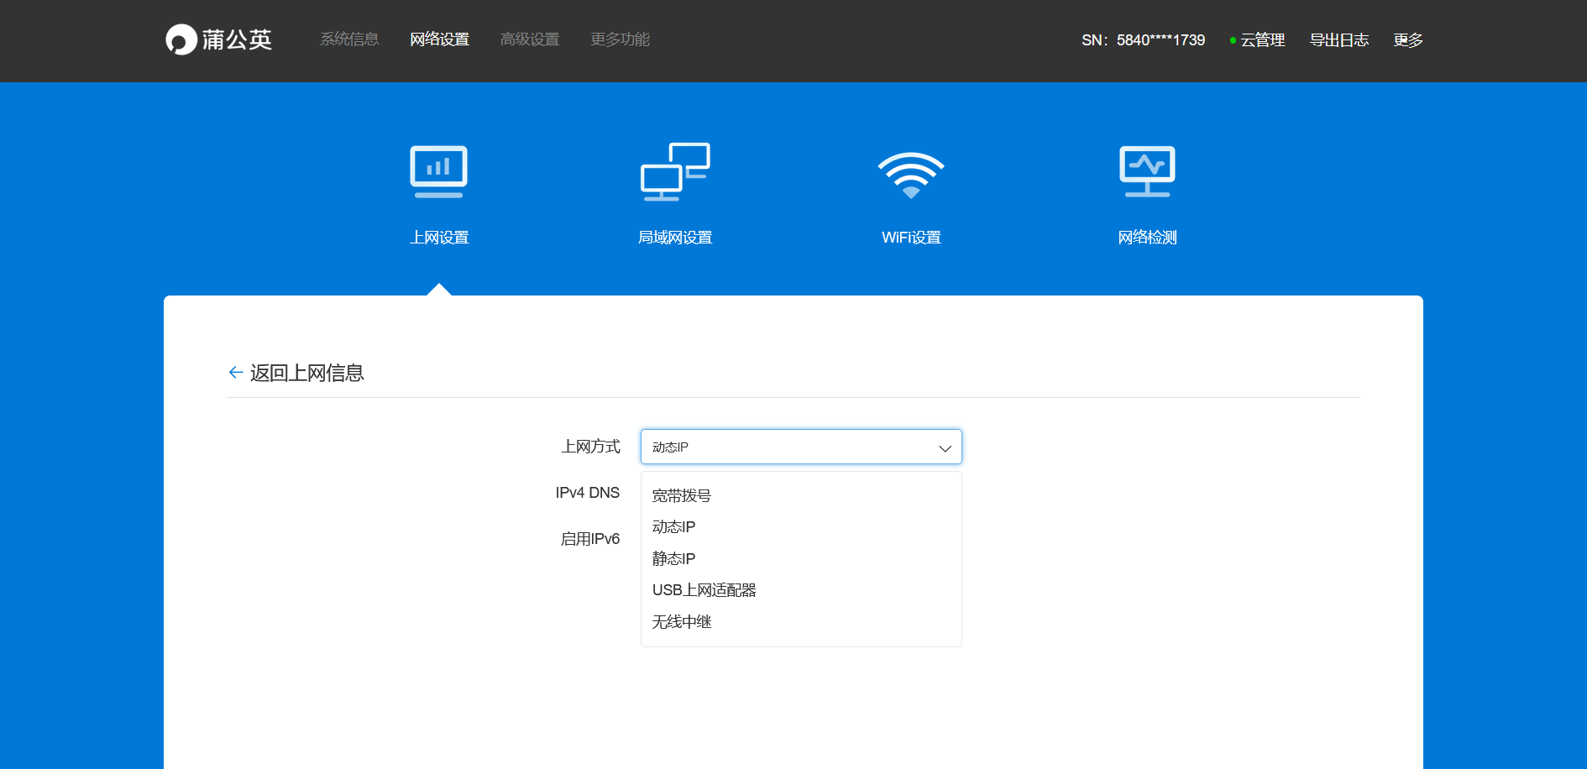Click the 上网方式 dropdown chevron arrow
This screenshot has width=1587, height=769.
945,448
